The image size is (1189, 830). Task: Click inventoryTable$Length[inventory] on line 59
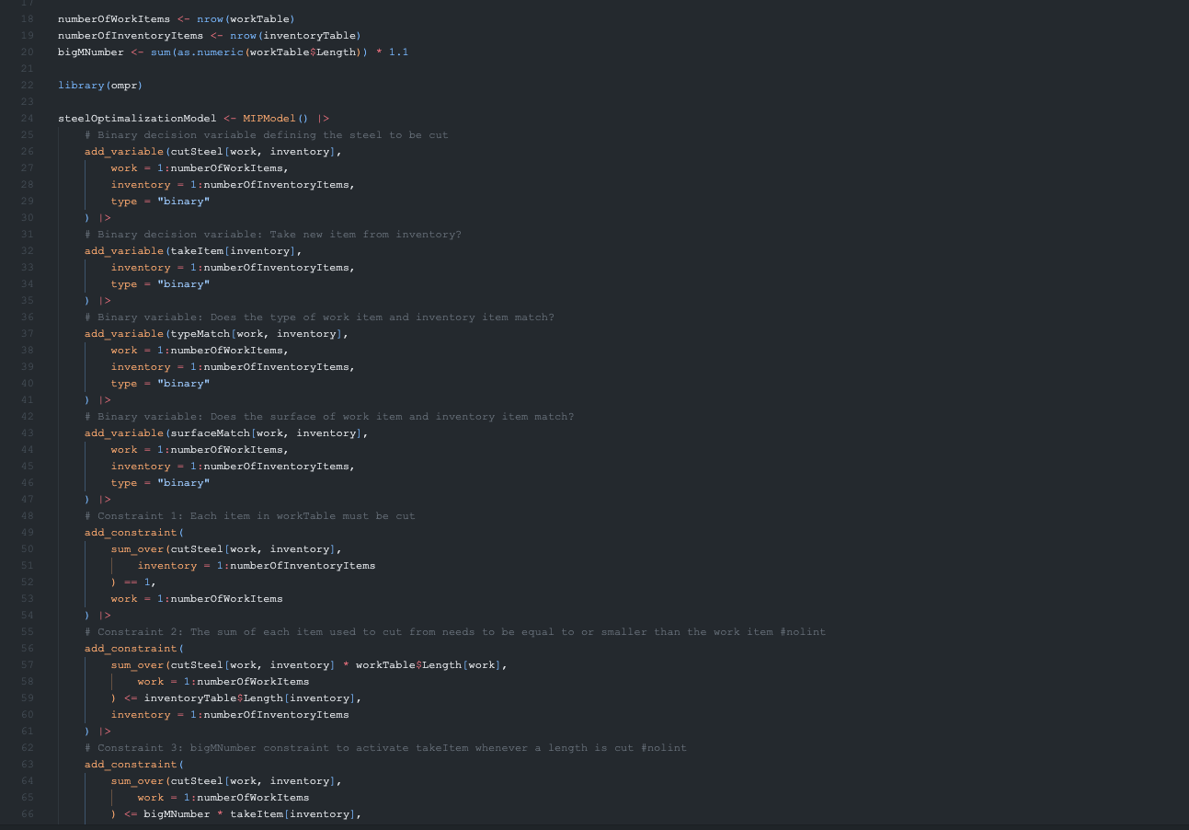[x=246, y=697]
